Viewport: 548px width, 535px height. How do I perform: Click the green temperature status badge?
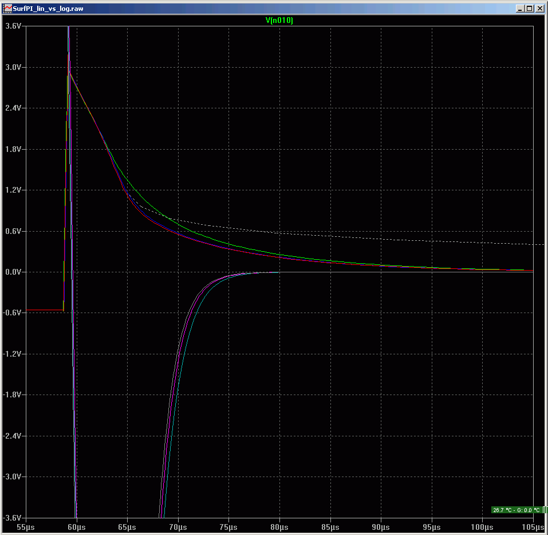point(517,510)
